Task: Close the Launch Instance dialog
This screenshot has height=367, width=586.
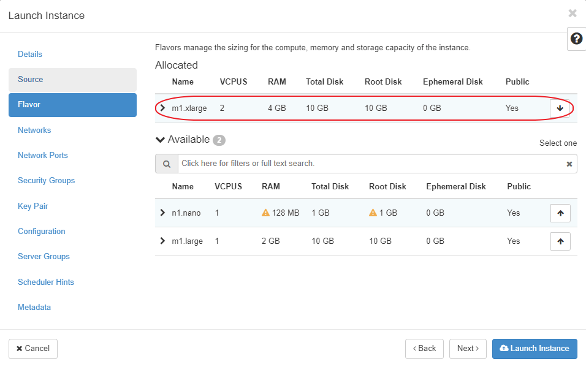Action: (x=573, y=13)
